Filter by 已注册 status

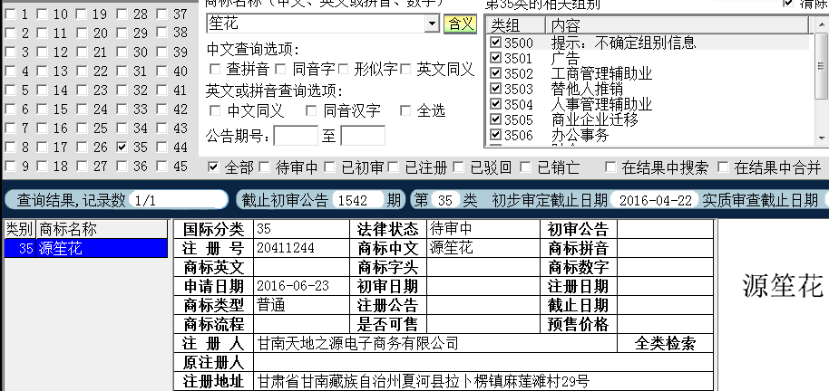[393, 167]
